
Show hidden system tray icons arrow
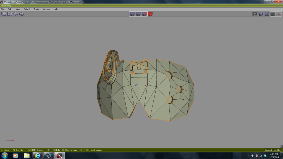[x=248, y=156]
